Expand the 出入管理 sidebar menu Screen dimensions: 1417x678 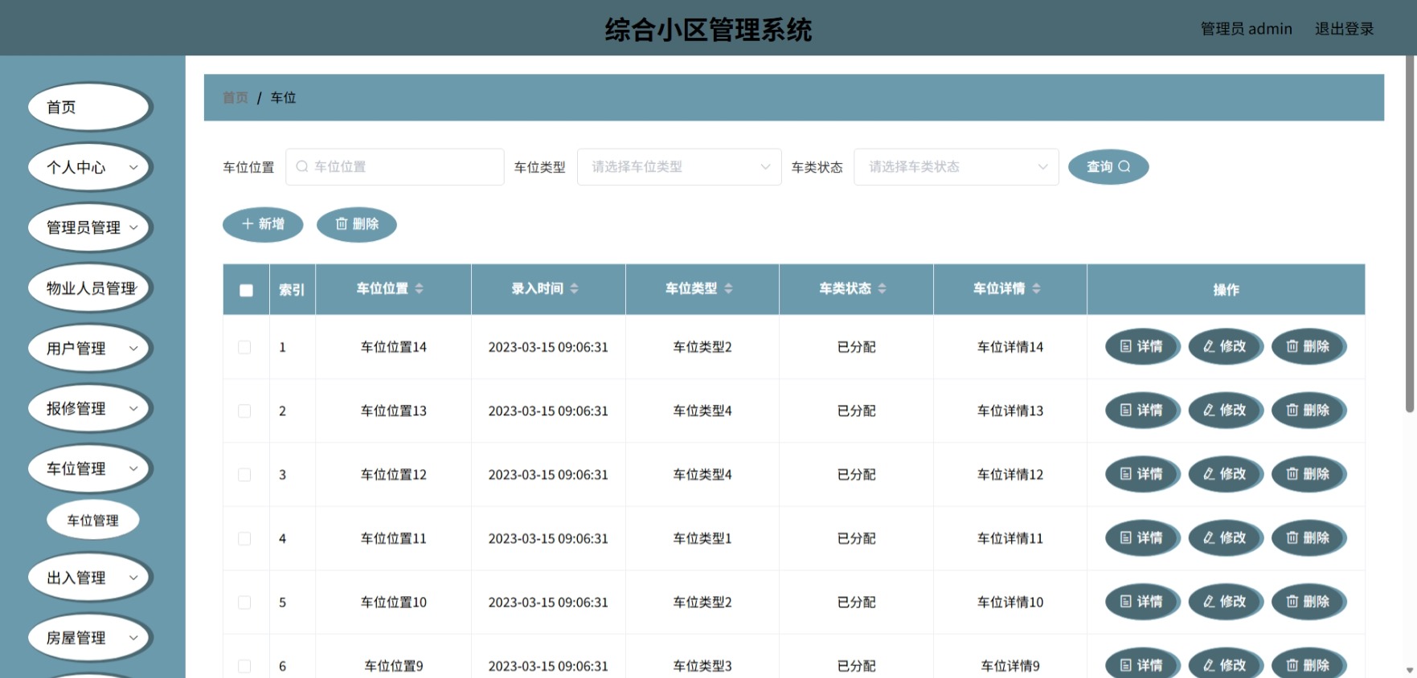pyautogui.click(x=90, y=577)
